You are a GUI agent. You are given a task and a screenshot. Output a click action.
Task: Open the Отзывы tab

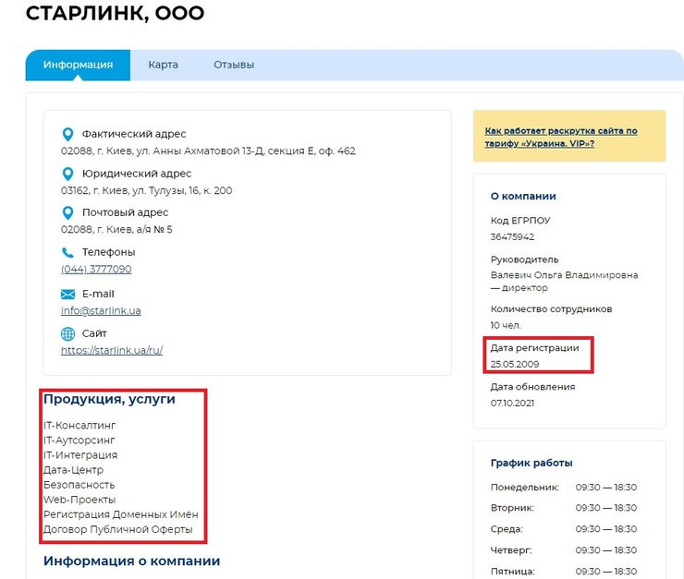coord(234,66)
